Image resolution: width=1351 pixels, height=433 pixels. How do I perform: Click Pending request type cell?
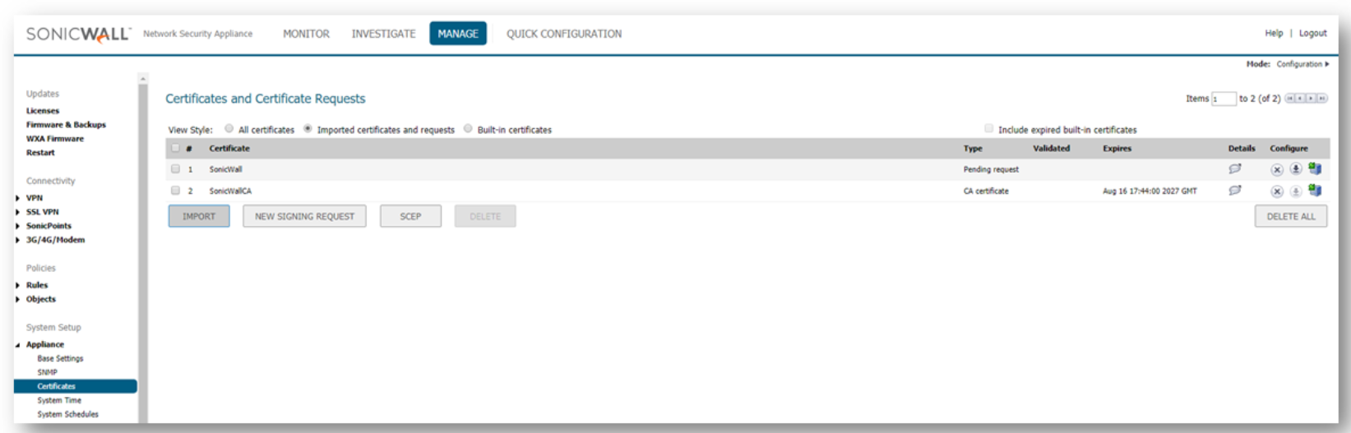coord(991,169)
